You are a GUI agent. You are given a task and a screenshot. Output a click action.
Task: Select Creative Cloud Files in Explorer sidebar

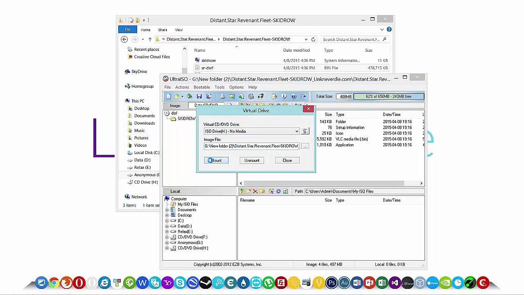click(152, 57)
